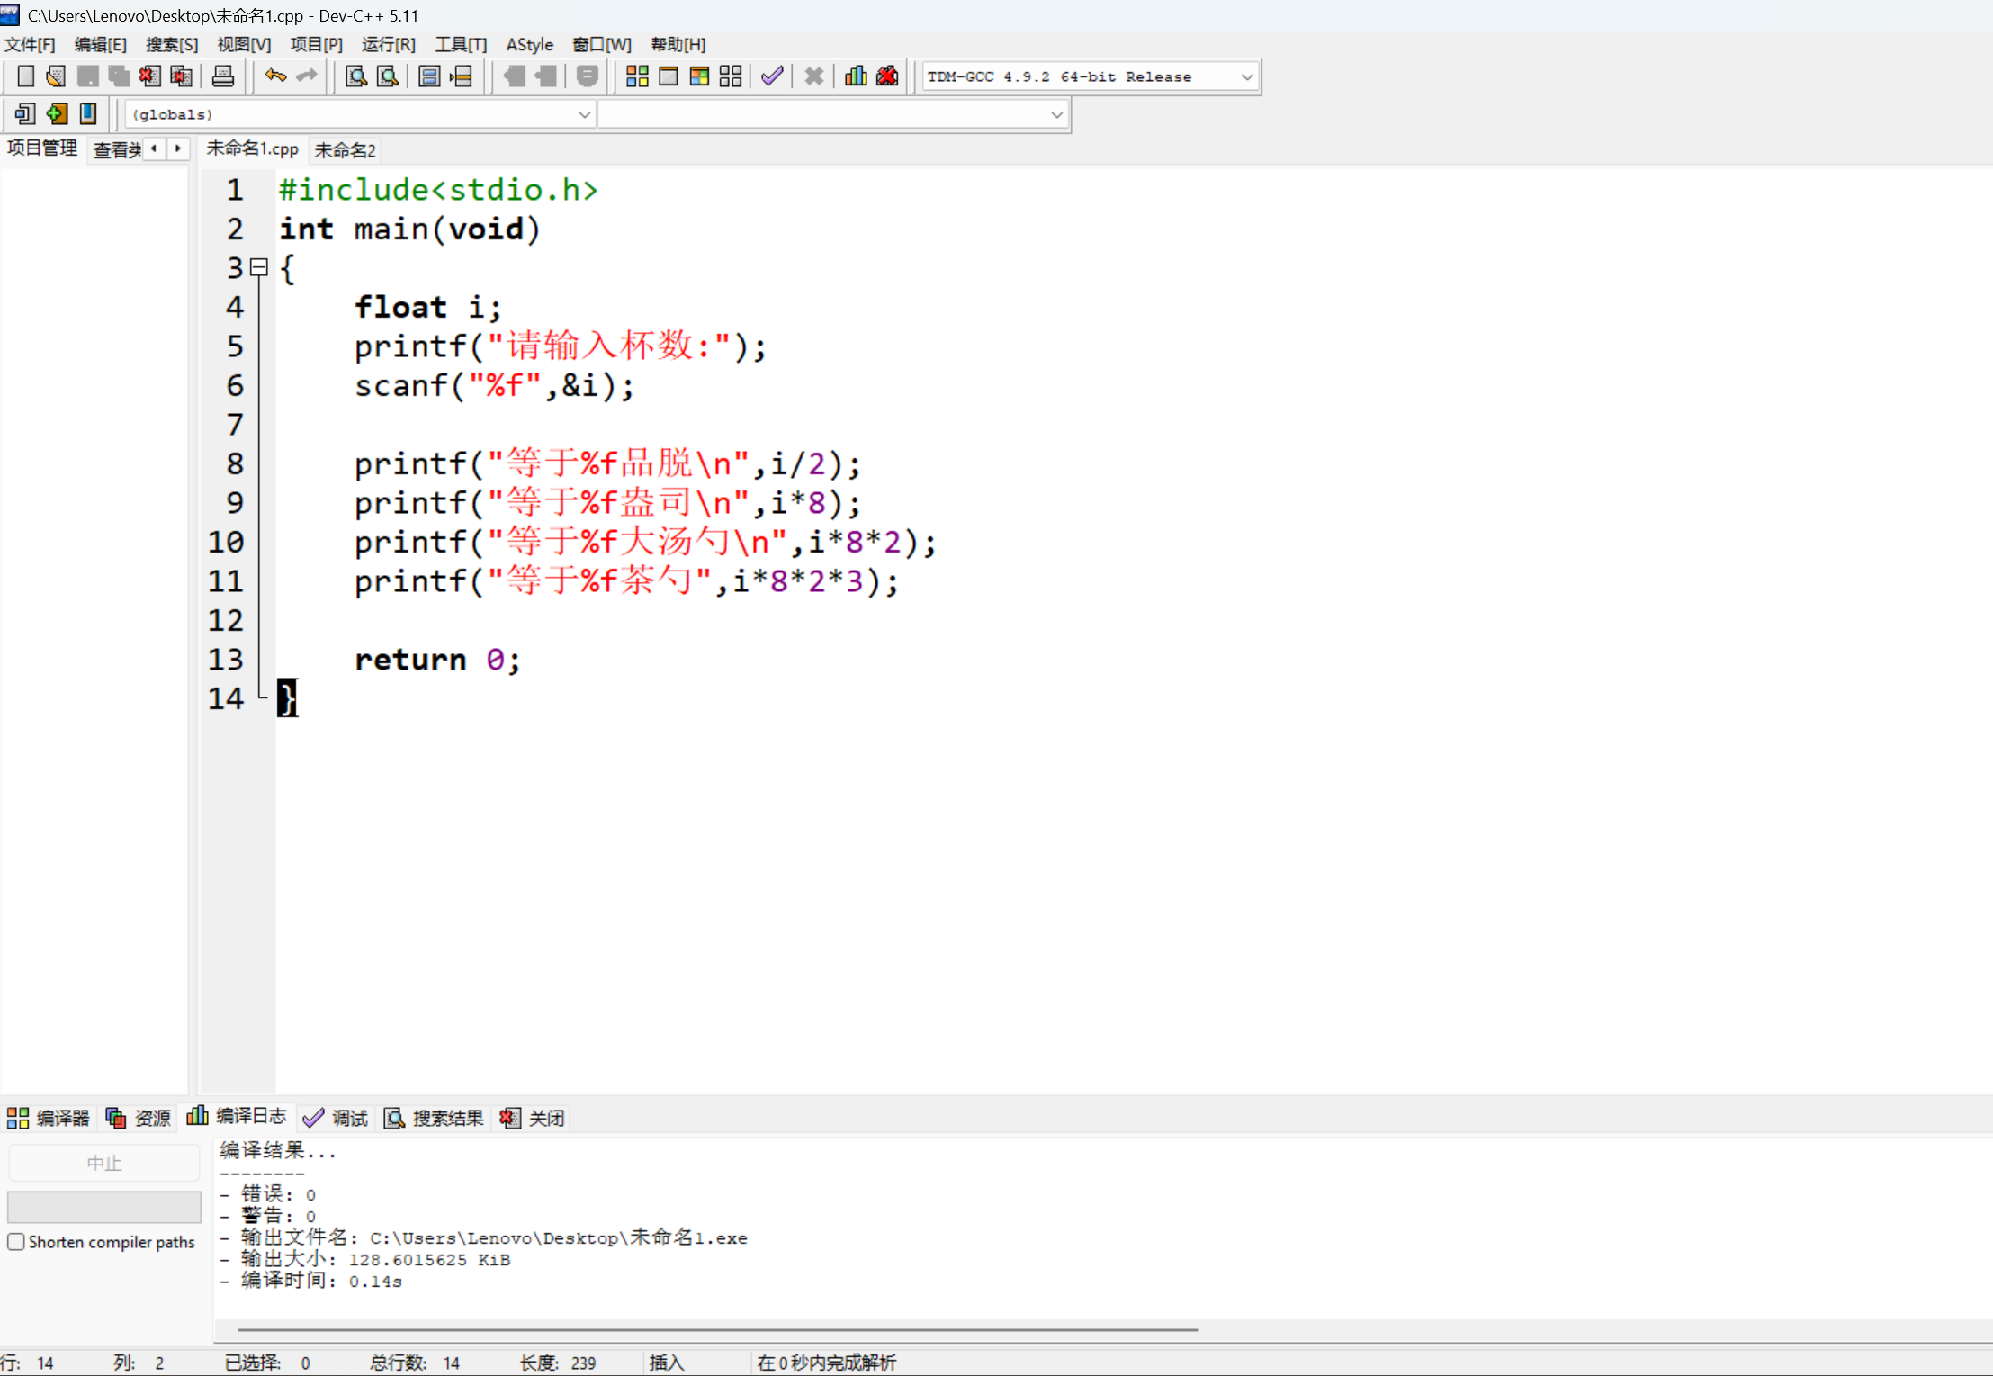1993x1376 pixels.
Task: Click the Find magnifier icon
Action: [x=356, y=76]
